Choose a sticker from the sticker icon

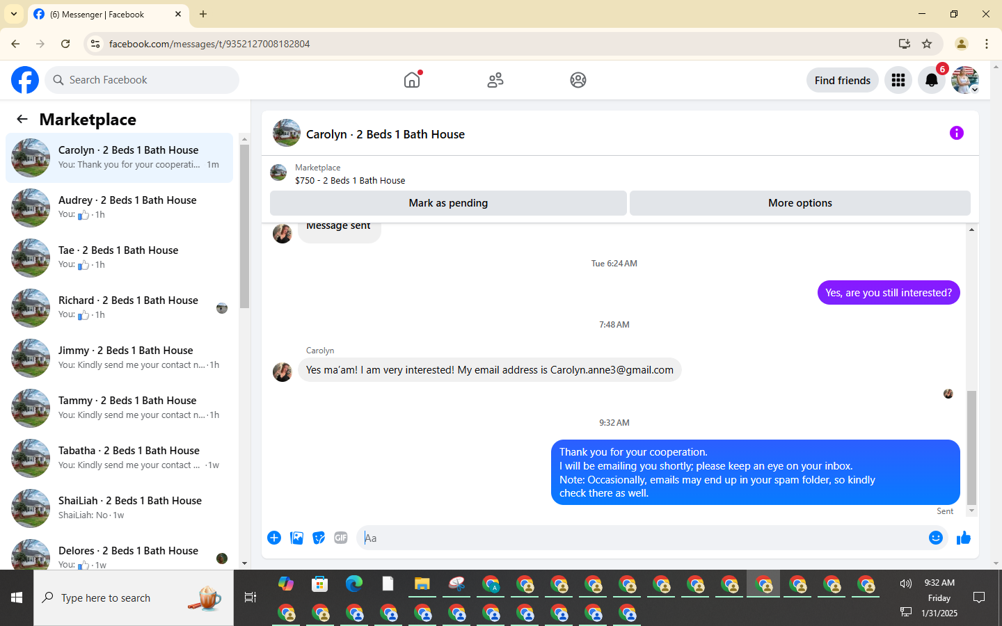[319, 538]
